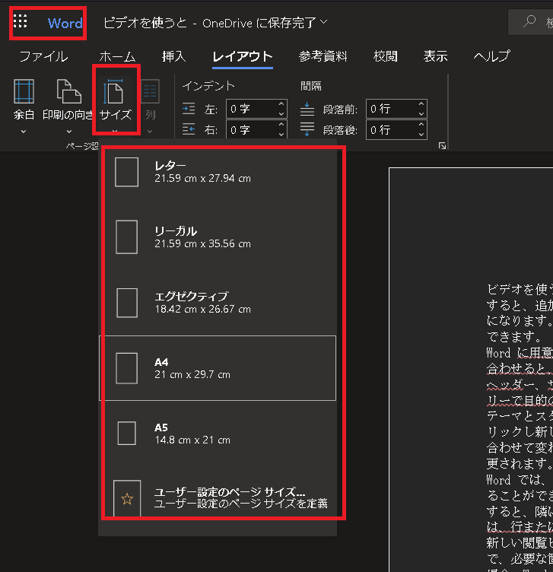This screenshot has width=553, height=572.
Task: Choose the エグゼクティブ paper size
Action: tap(218, 303)
